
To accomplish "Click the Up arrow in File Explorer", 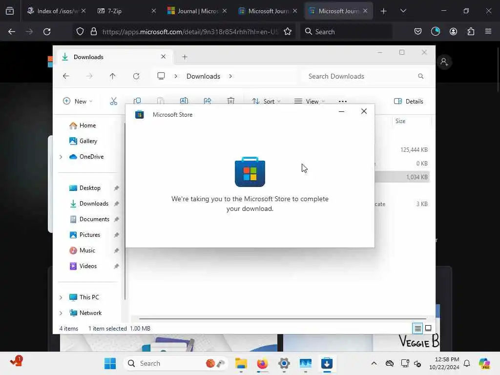I will 113,76.
